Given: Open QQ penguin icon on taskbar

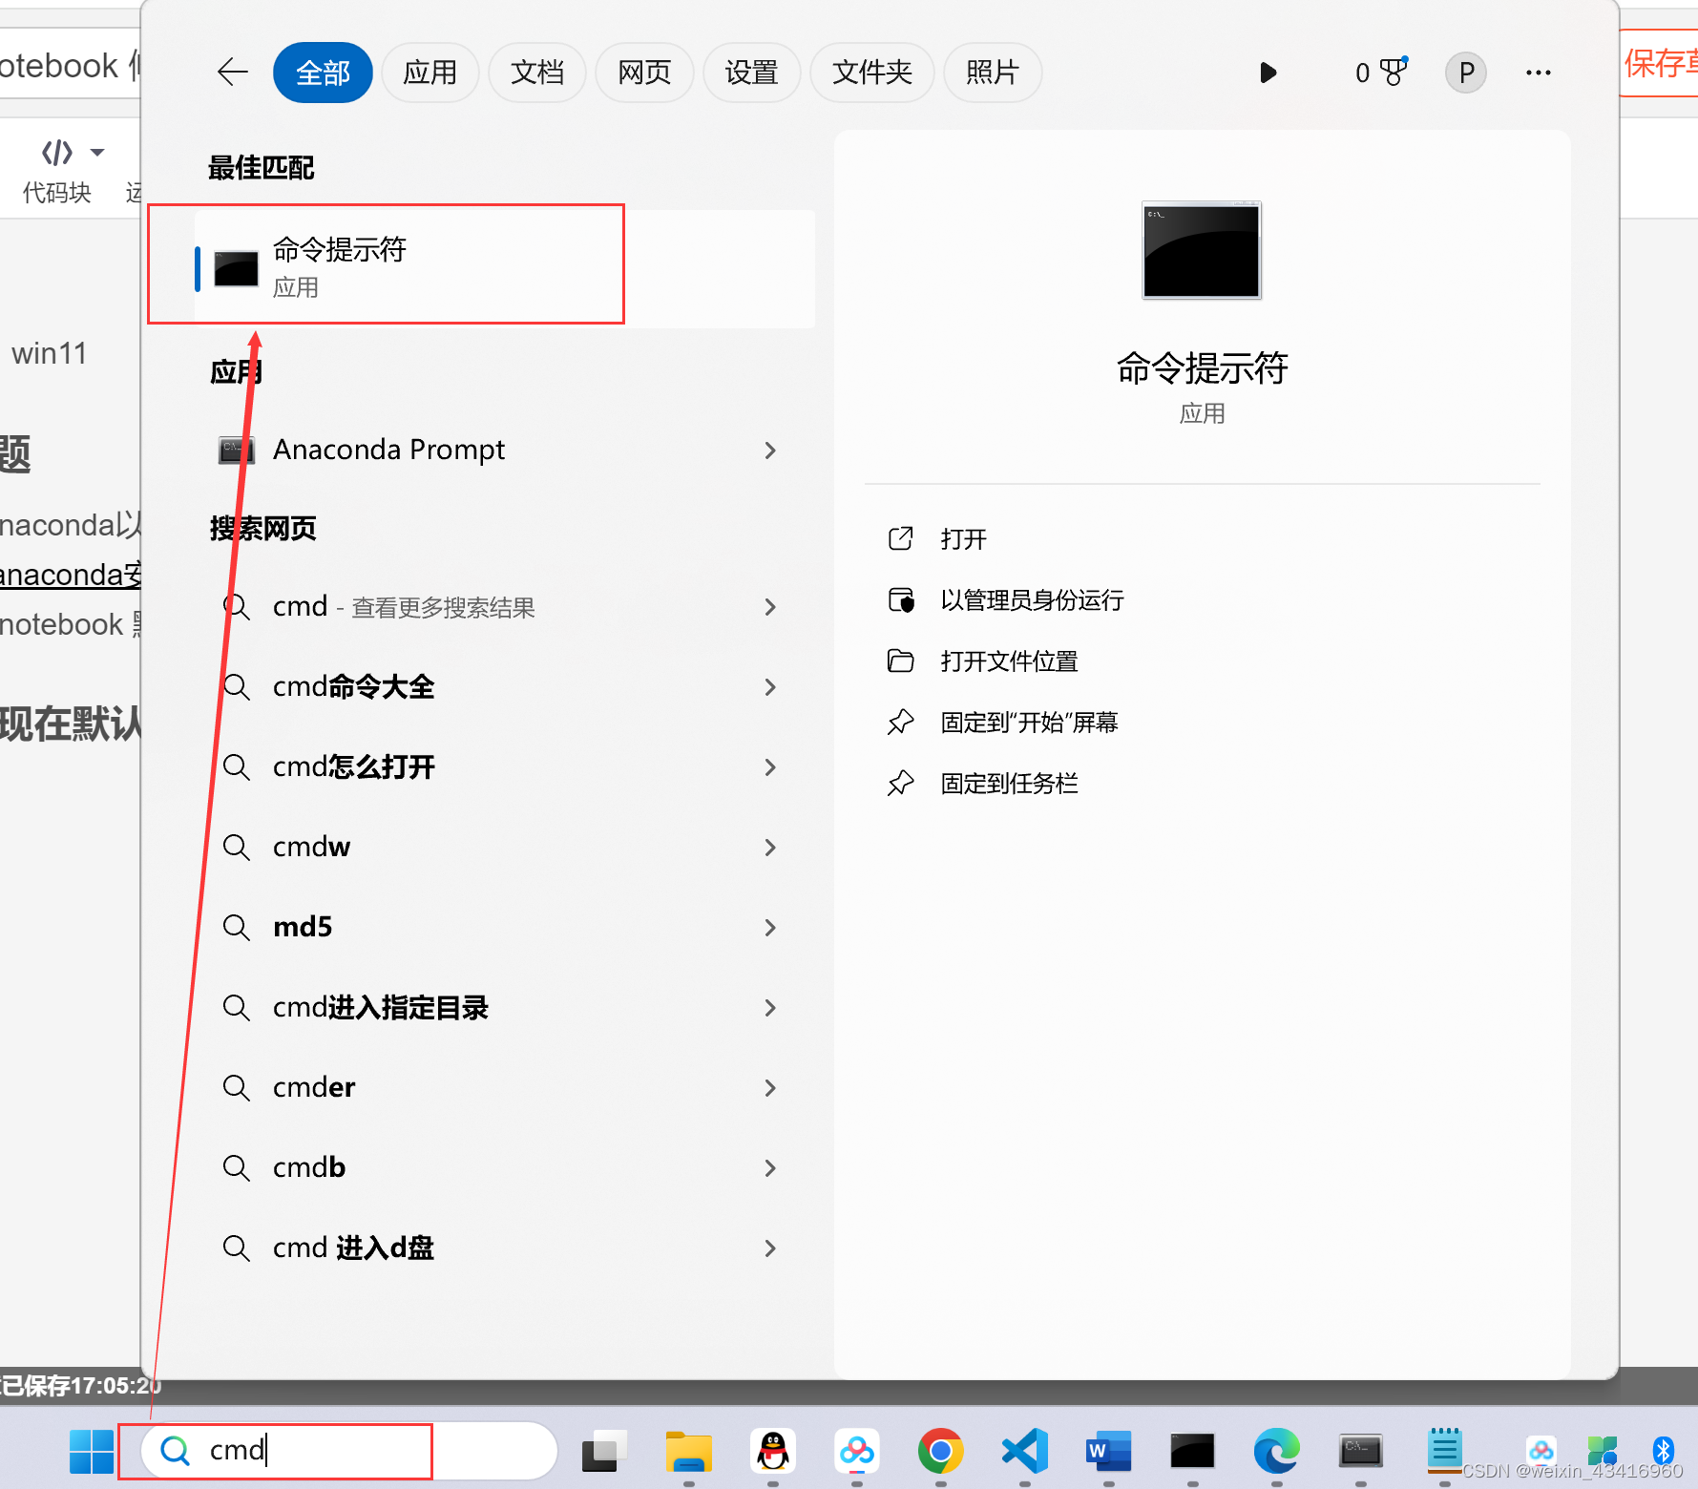Looking at the screenshot, I should click(x=773, y=1451).
